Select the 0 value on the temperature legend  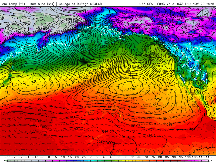click(x=49, y=157)
